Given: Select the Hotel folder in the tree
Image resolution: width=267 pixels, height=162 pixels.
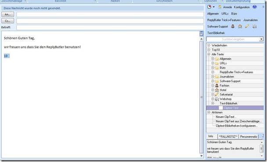Looking at the screenshot, I should coord(223,90).
